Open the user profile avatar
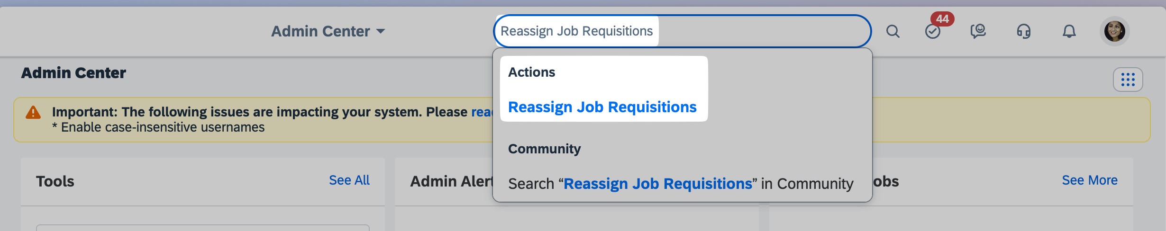Image resolution: width=1166 pixels, height=231 pixels. [1114, 31]
